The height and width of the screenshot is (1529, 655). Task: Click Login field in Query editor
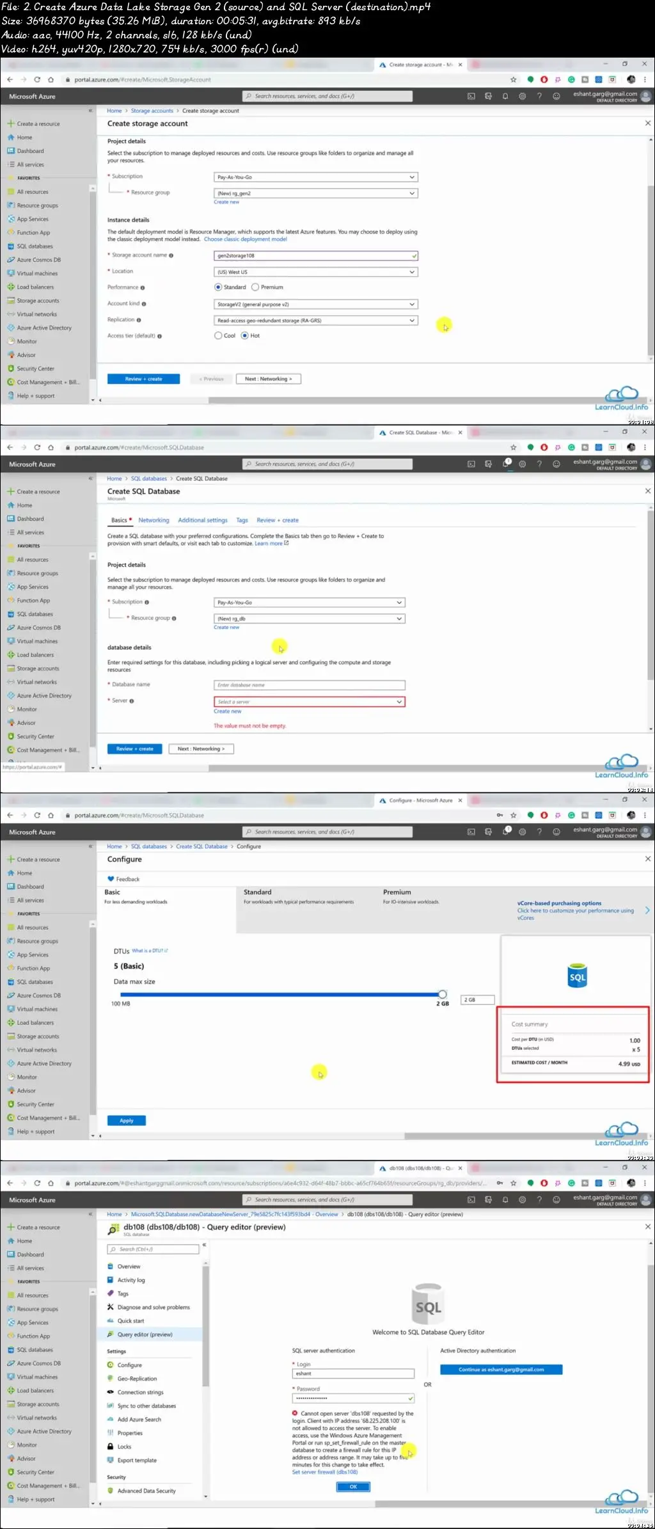click(x=353, y=1374)
